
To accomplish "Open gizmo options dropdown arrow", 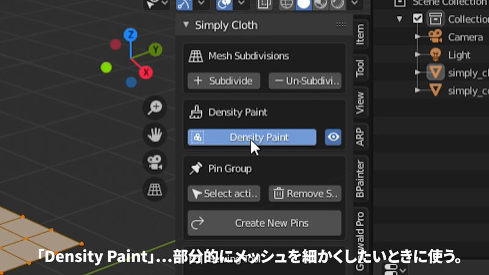I will (201, 3).
